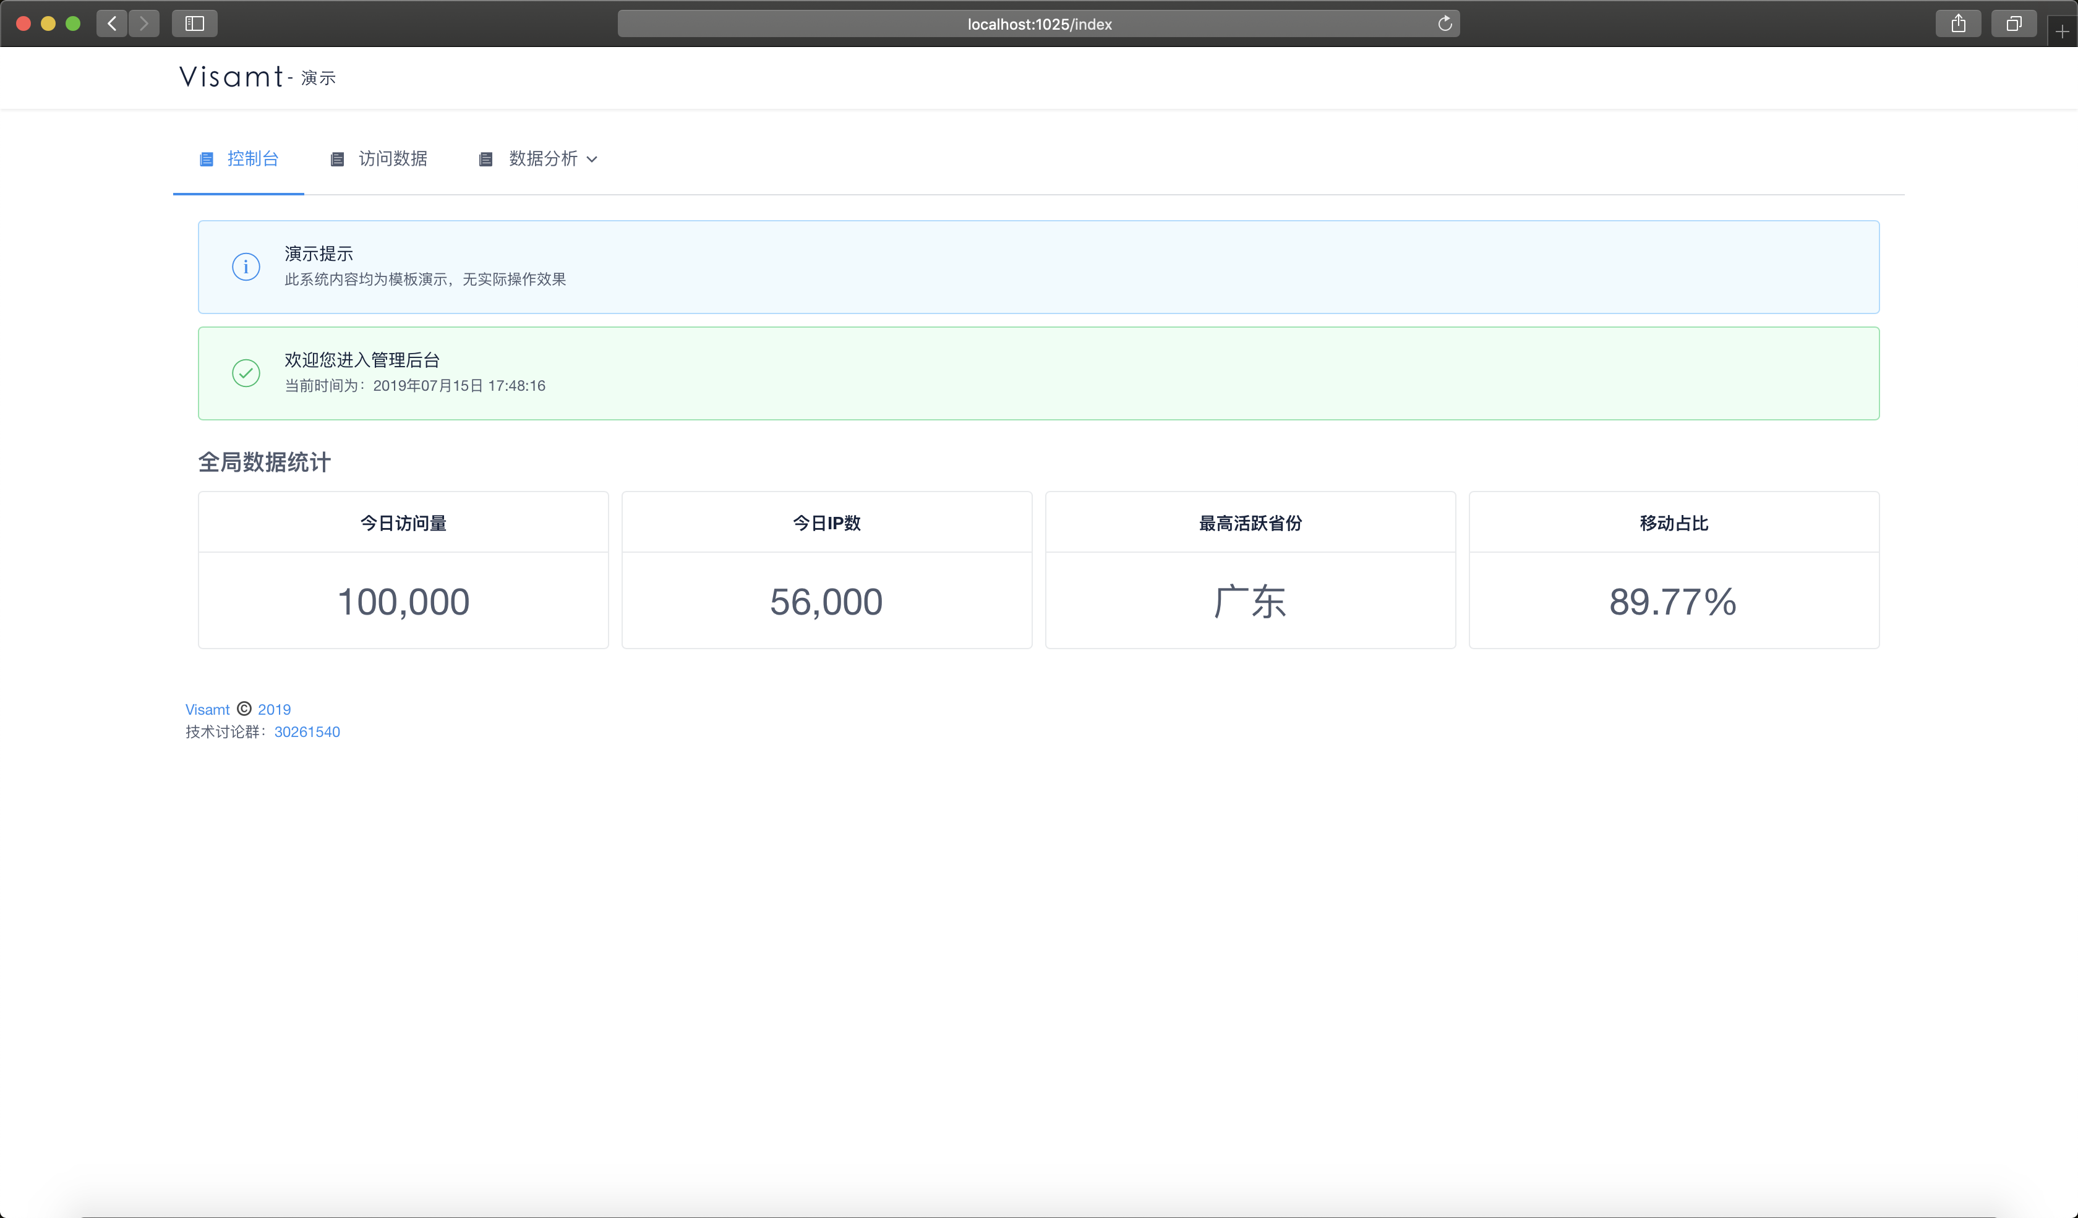
Task: Open a new tab with the plus icon
Action: click(2063, 32)
